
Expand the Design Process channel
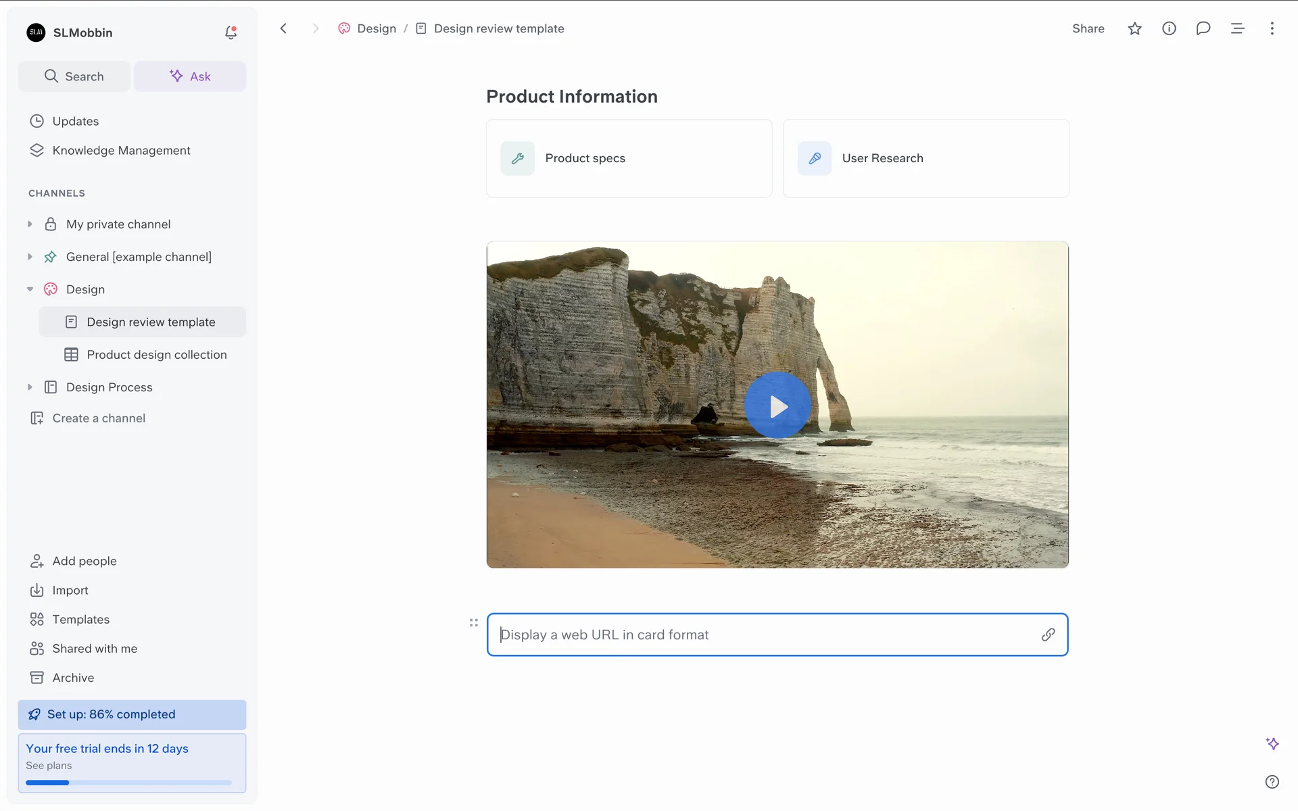[x=30, y=387]
